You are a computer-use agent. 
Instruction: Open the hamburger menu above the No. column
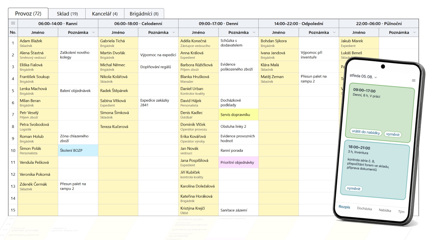click(x=13, y=23)
